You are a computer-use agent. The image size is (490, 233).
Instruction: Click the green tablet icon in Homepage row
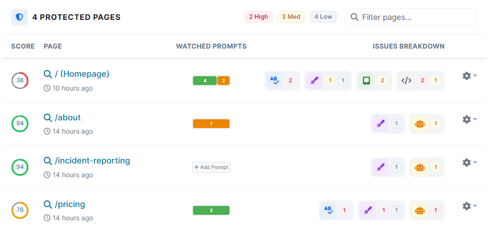tap(366, 81)
